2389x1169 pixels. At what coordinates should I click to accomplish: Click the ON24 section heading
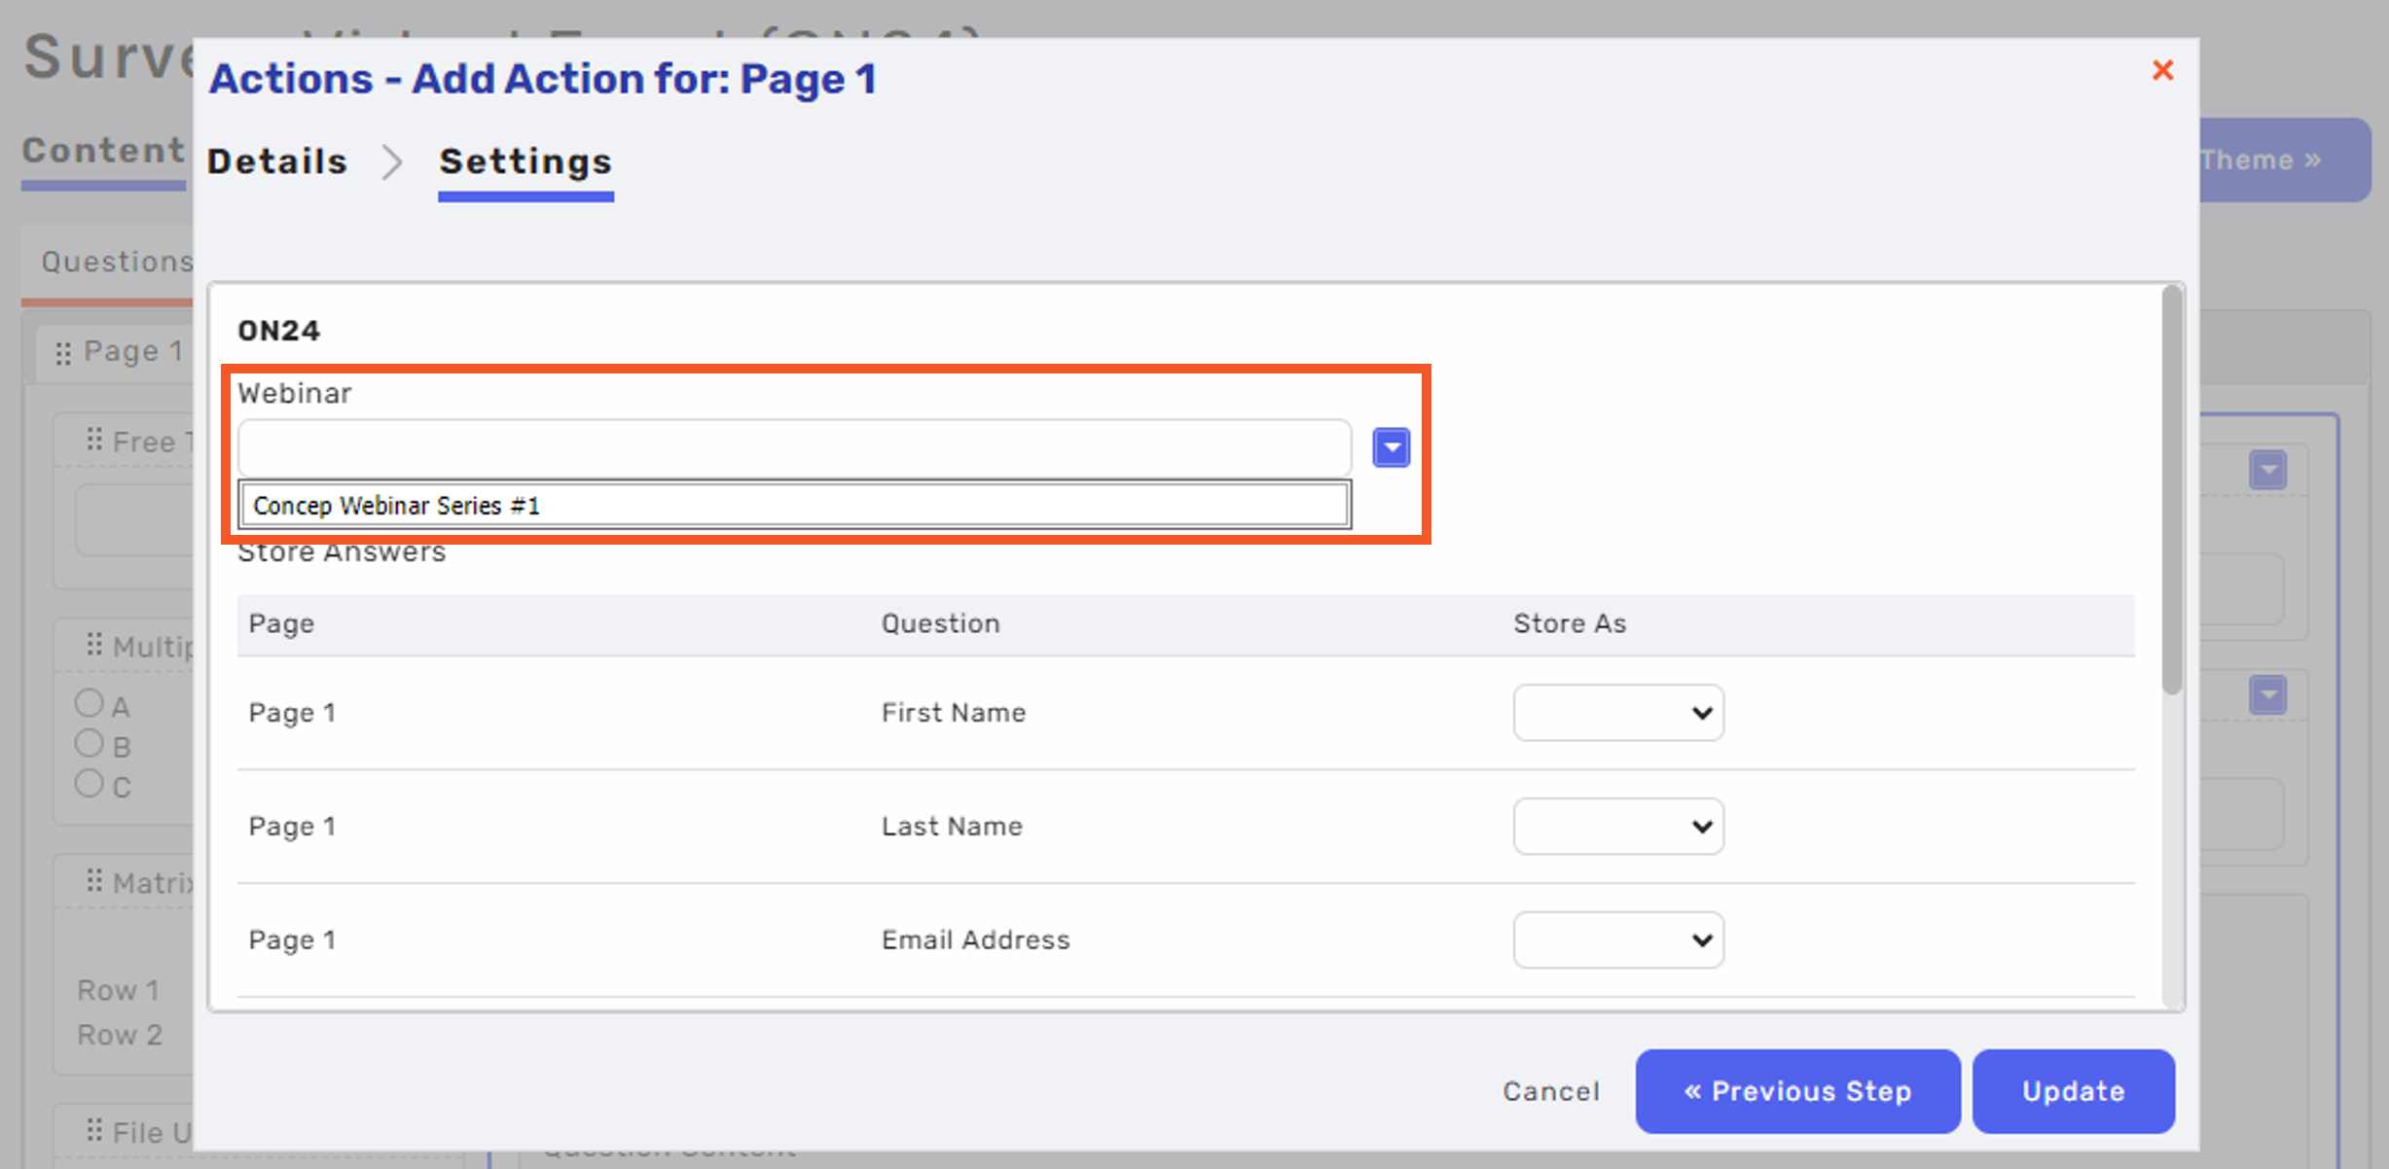[279, 331]
